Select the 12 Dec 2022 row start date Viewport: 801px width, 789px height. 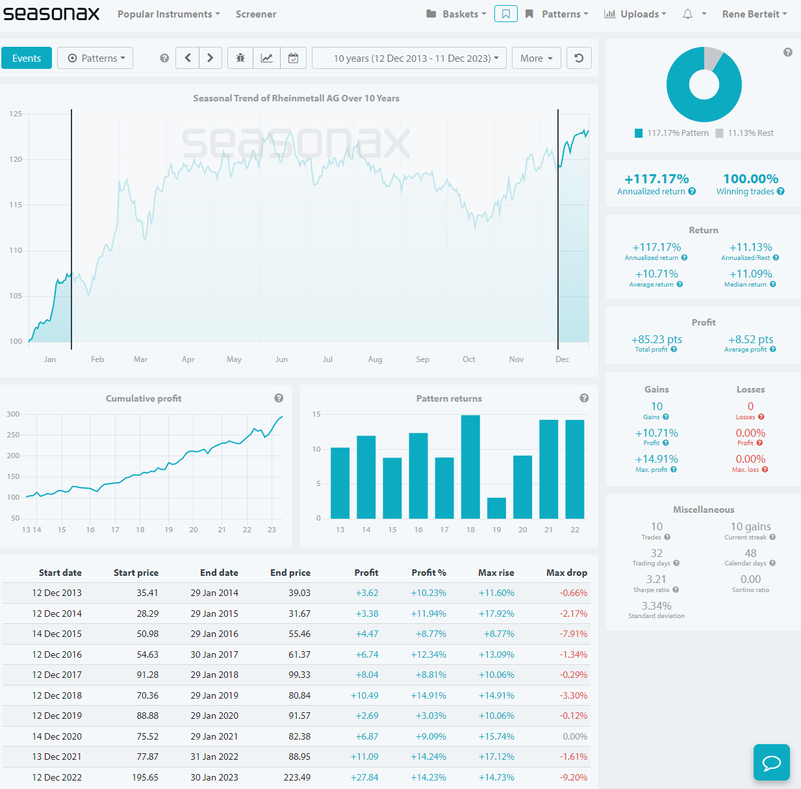tap(57, 777)
